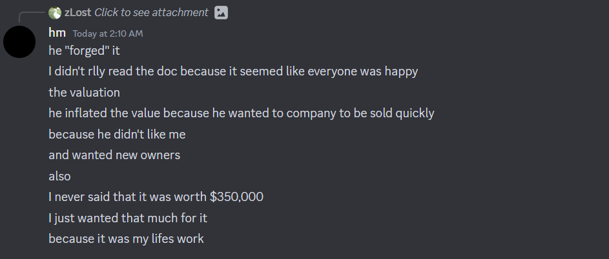Click the "because it was my lifes work" message
The image size is (609, 259).
[126, 238]
